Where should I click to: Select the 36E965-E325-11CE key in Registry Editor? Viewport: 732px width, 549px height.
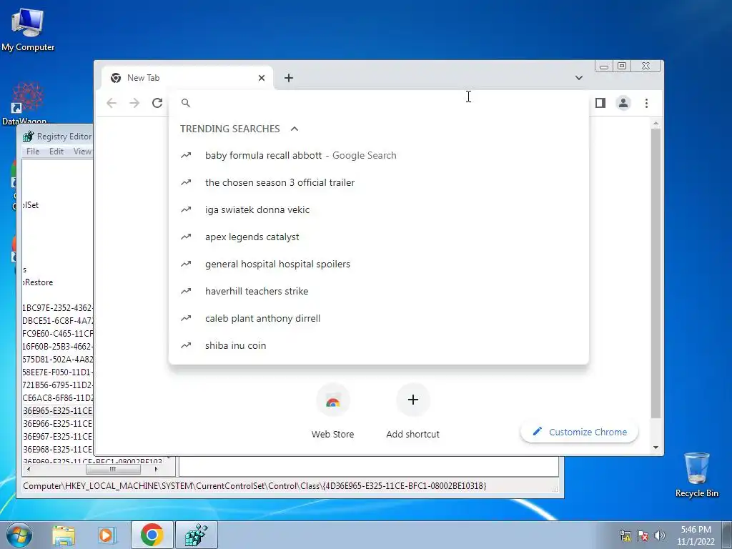[x=57, y=411]
